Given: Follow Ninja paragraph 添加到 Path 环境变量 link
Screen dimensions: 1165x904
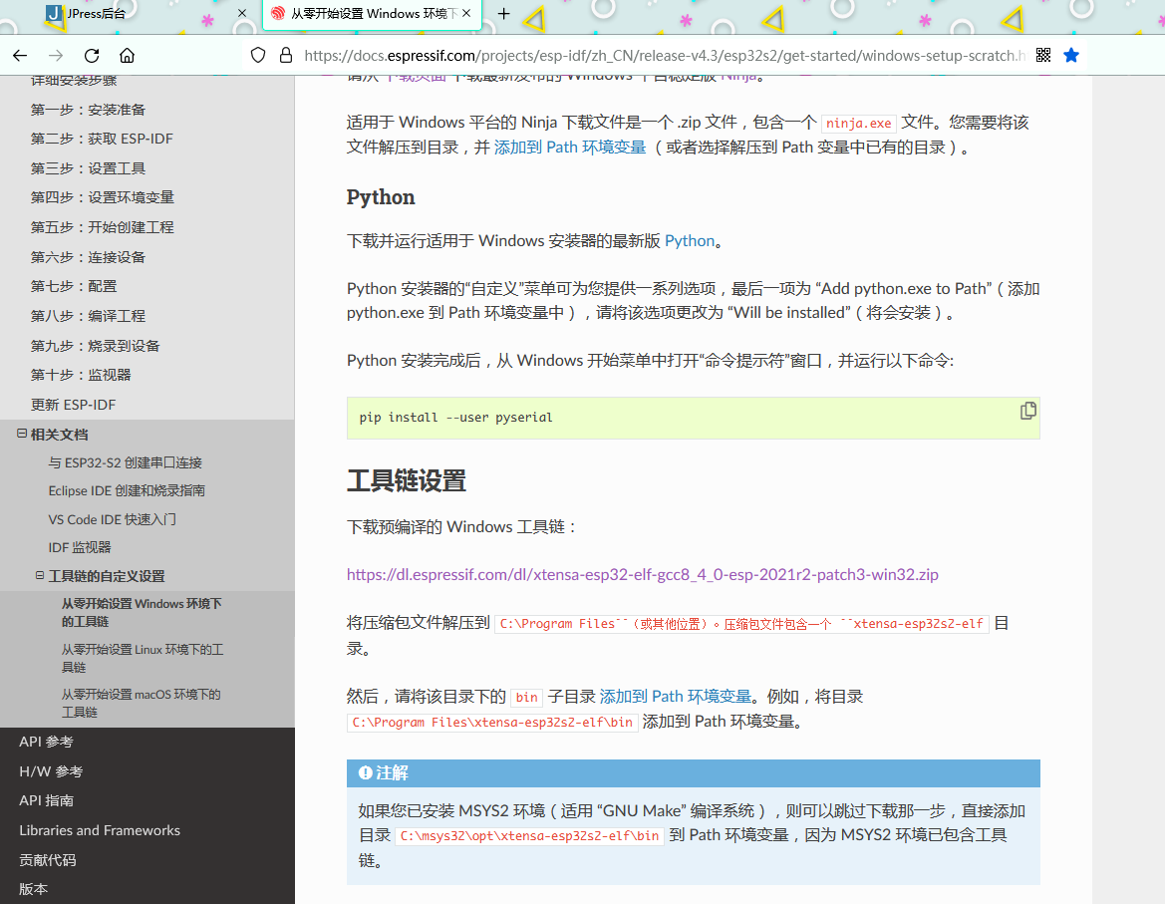Looking at the screenshot, I should point(570,148).
